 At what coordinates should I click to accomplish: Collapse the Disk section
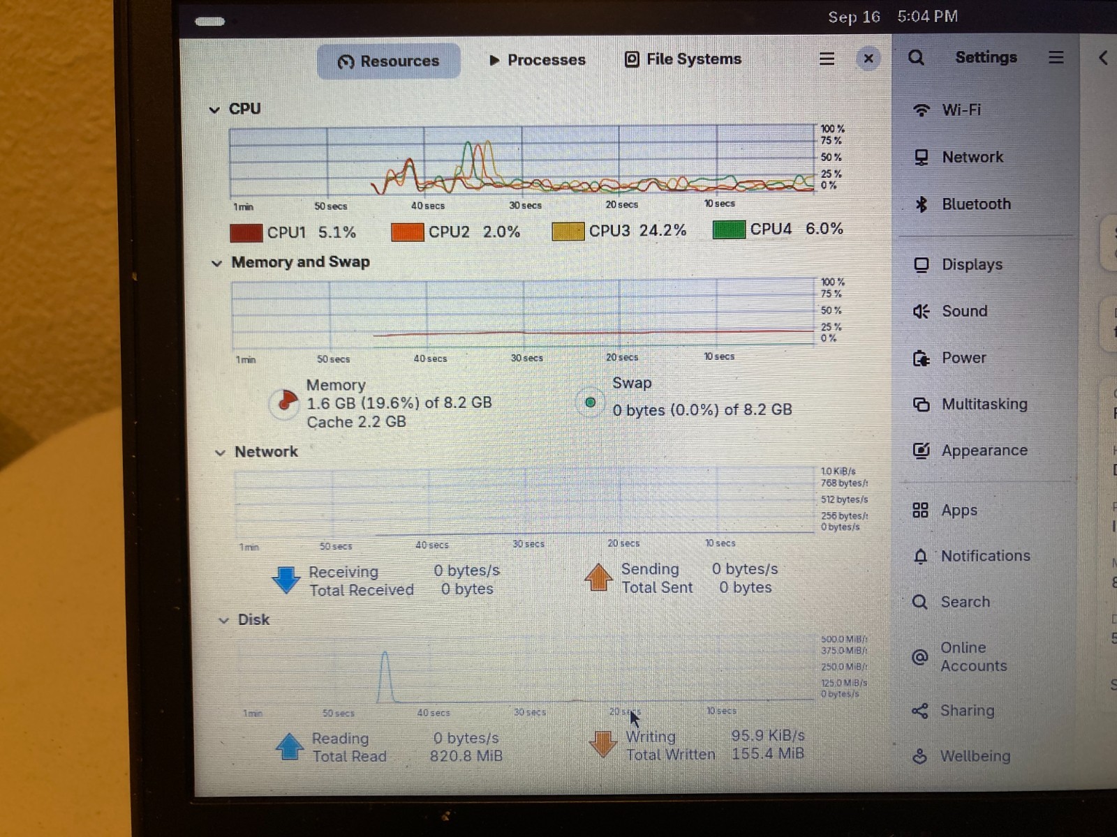[223, 620]
